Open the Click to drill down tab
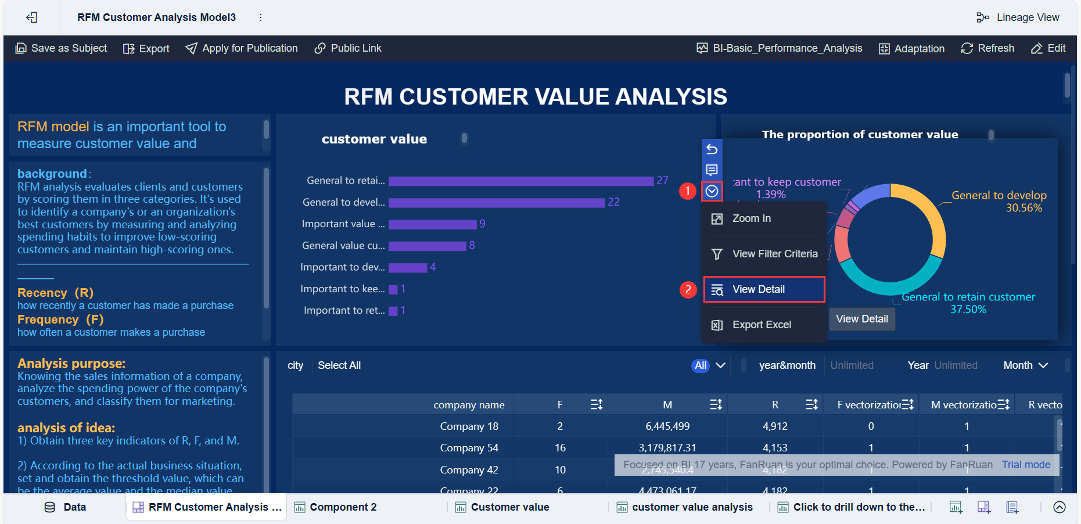The height and width of the screenshot is (524, 1081). 851,507
